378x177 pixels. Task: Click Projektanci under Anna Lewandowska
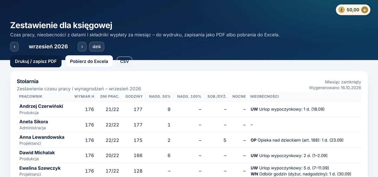(x=30, y=143)
